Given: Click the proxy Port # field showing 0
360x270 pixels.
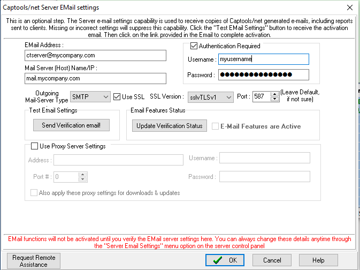Looking at the screenshot, I should click(66, 177).
